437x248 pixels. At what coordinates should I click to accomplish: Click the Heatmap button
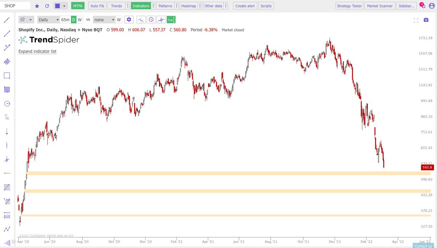pos(189,6)
